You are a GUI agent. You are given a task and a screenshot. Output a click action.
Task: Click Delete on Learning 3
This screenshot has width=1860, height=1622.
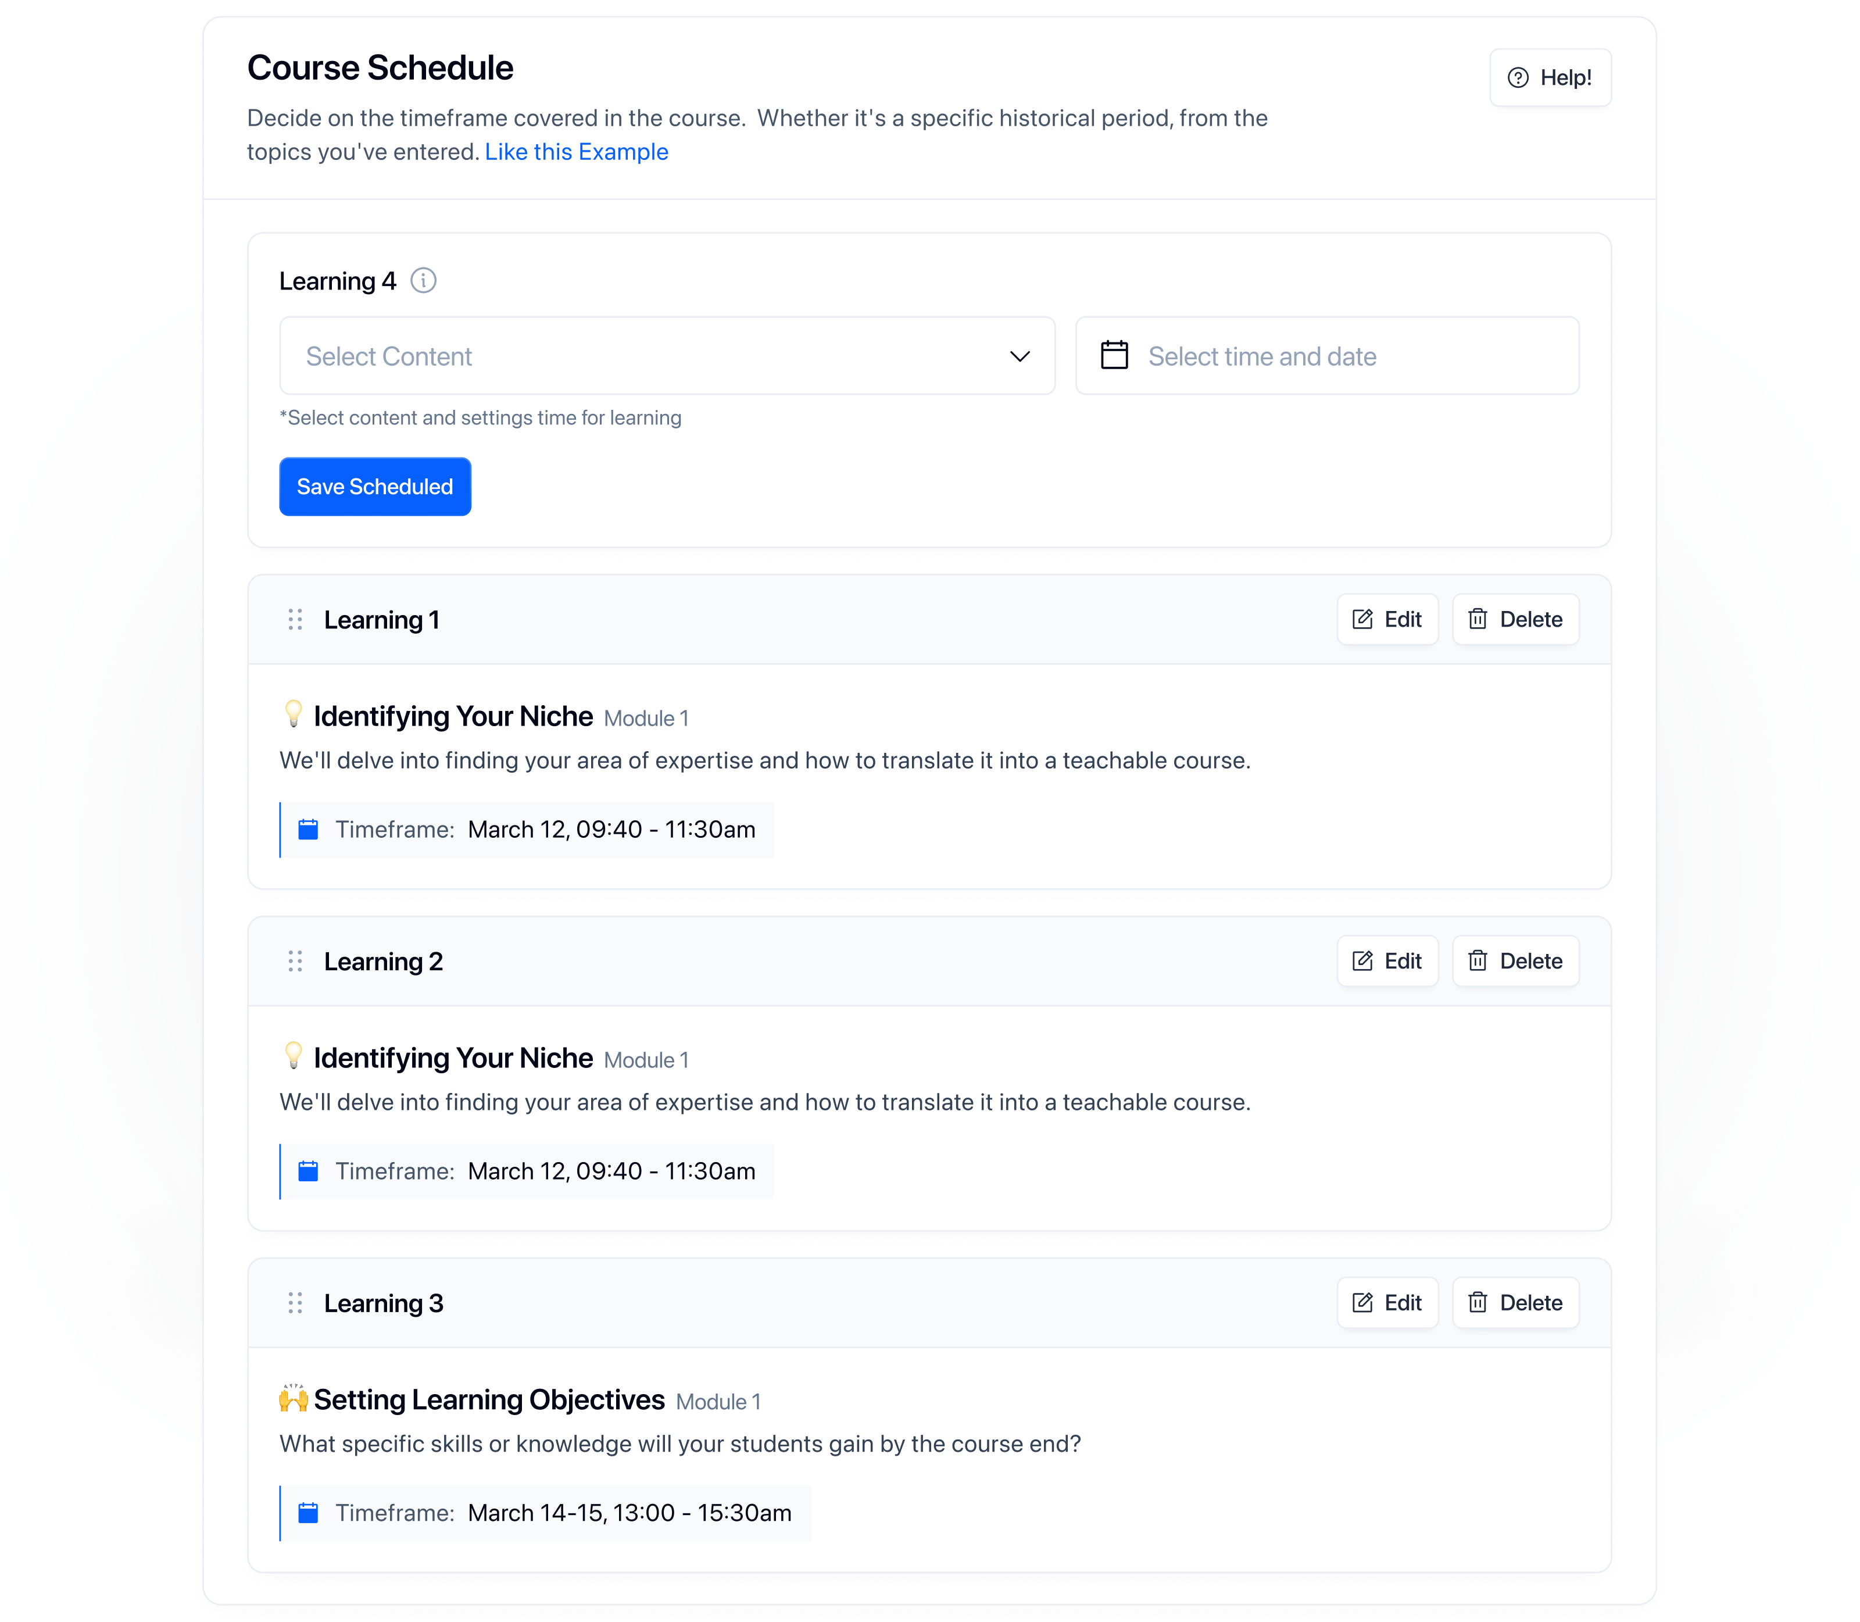[x=1515, y=1302]
